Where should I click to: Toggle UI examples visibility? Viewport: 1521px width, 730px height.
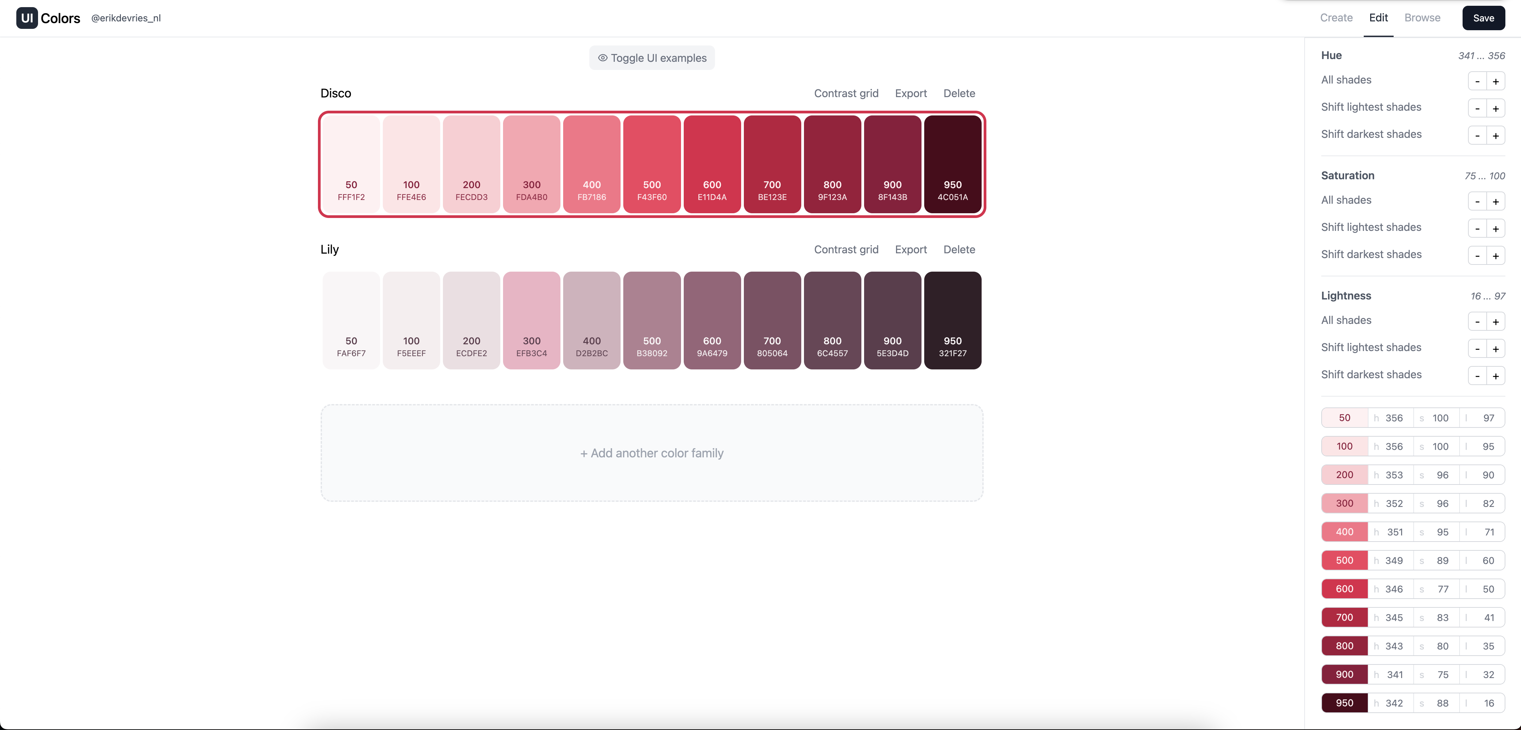[x=651, y=57]
